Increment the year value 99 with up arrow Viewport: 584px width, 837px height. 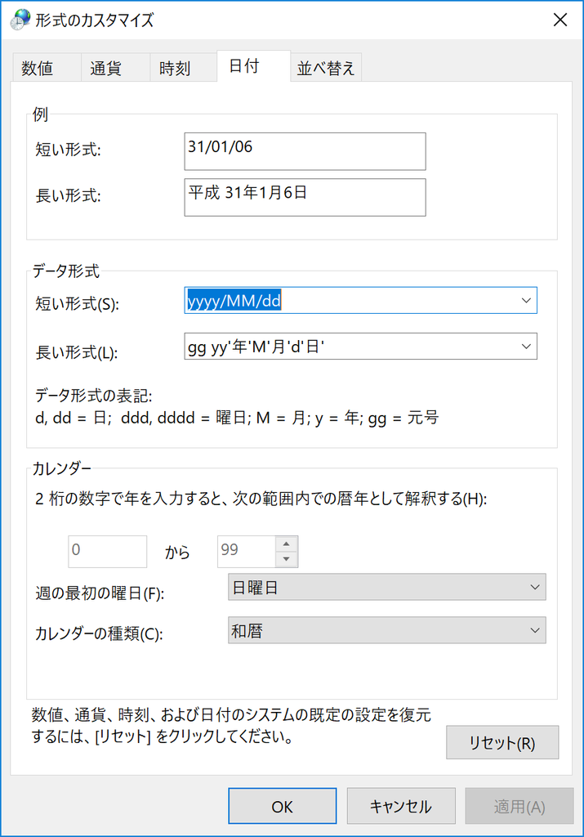click(x=288, y=544)
